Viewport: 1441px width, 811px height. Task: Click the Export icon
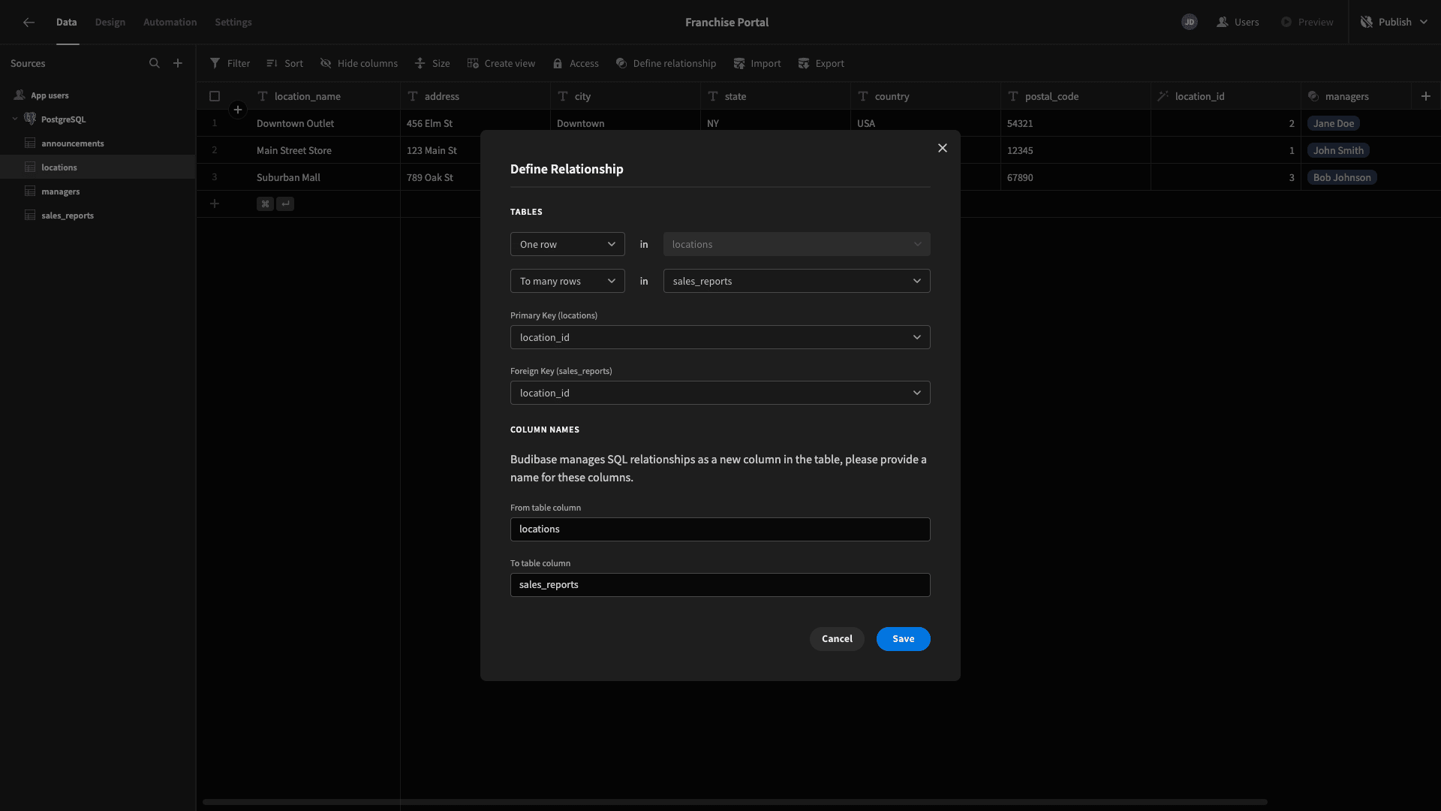click(804, 63)
